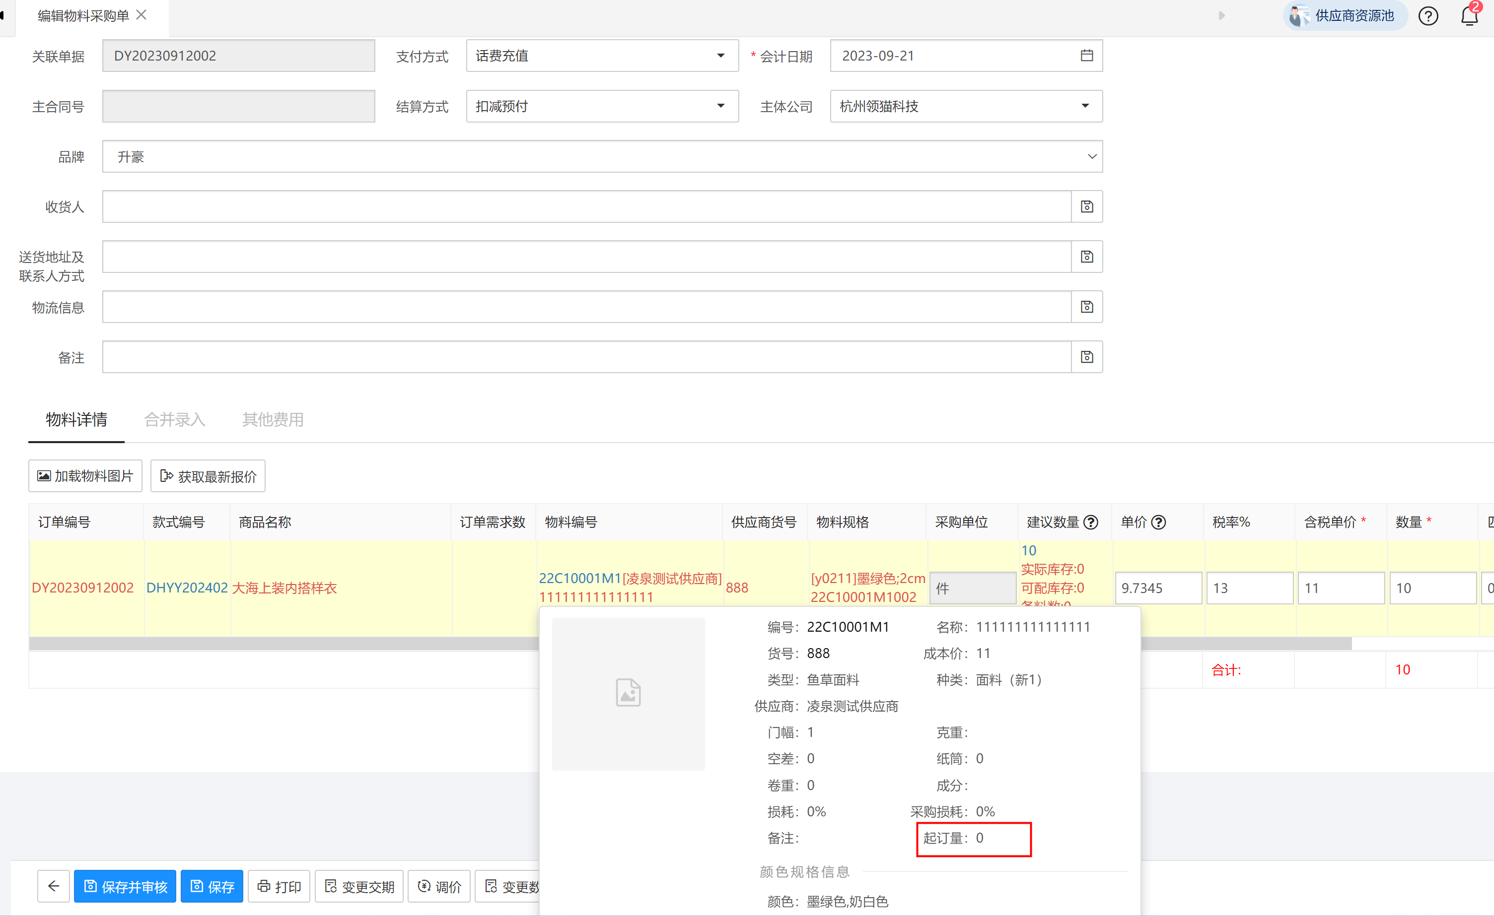Click the 获取最新报价 button

[x=208, y=476]
